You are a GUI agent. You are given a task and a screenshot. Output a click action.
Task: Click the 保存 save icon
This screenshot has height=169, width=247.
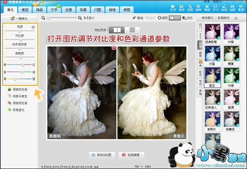(182, 8)
